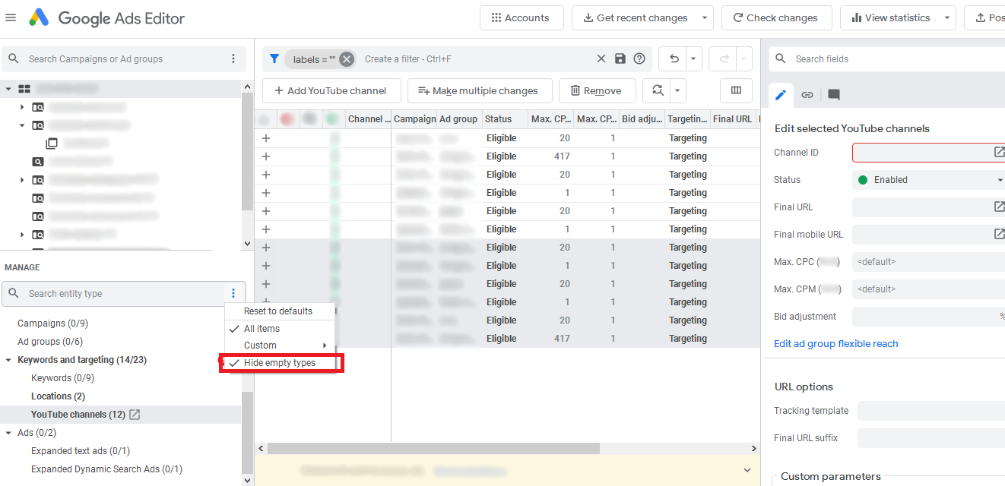Image resolution: width=1005 pixels, height=486 pixels.
Task: Click Make multiple changes button
Action: [x=479, y=90]
